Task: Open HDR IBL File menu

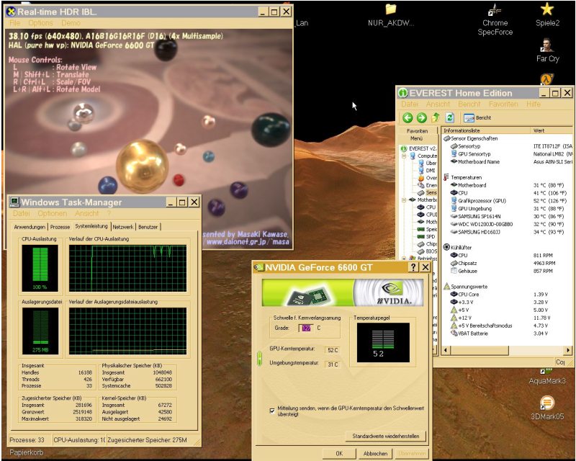Action: [x=14, y=23]
